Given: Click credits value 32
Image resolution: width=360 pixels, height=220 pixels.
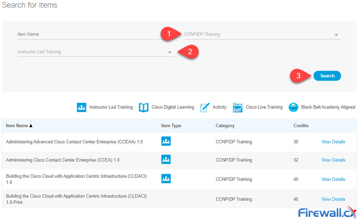Looking at the screenshot, I should pyautogui.click(x=296, y=160).
